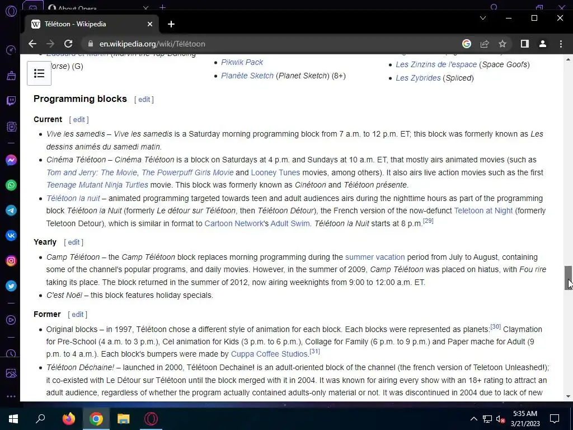Click the address bar URL field
The image size is (573, 430).
(270, 44)
